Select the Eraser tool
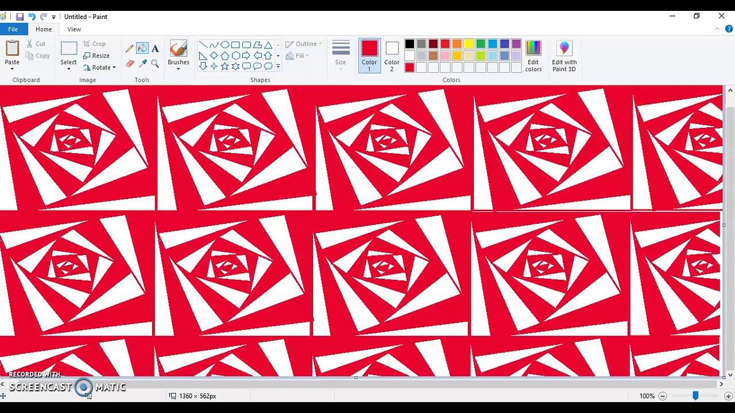735x413 pixels. tap(130, 63)
